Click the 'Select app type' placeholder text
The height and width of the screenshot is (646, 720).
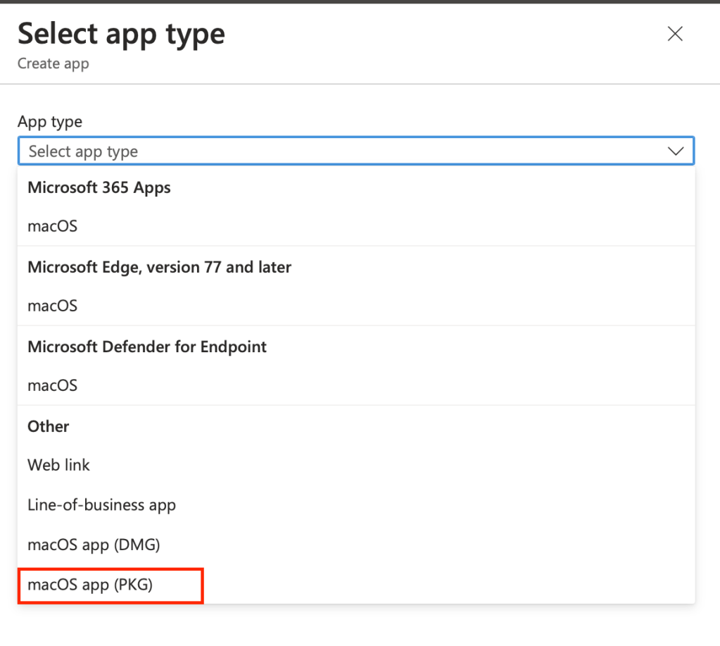click(83, 151)
